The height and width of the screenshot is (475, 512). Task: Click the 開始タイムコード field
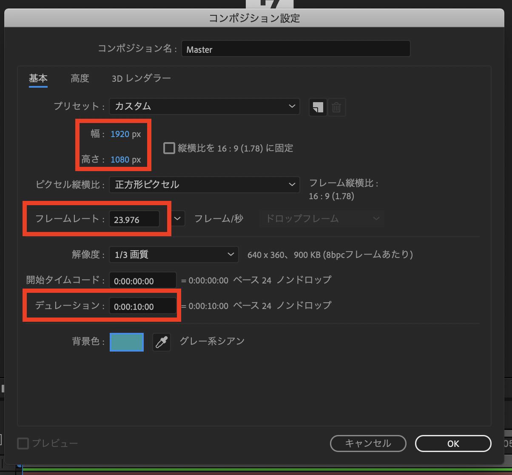142,281
